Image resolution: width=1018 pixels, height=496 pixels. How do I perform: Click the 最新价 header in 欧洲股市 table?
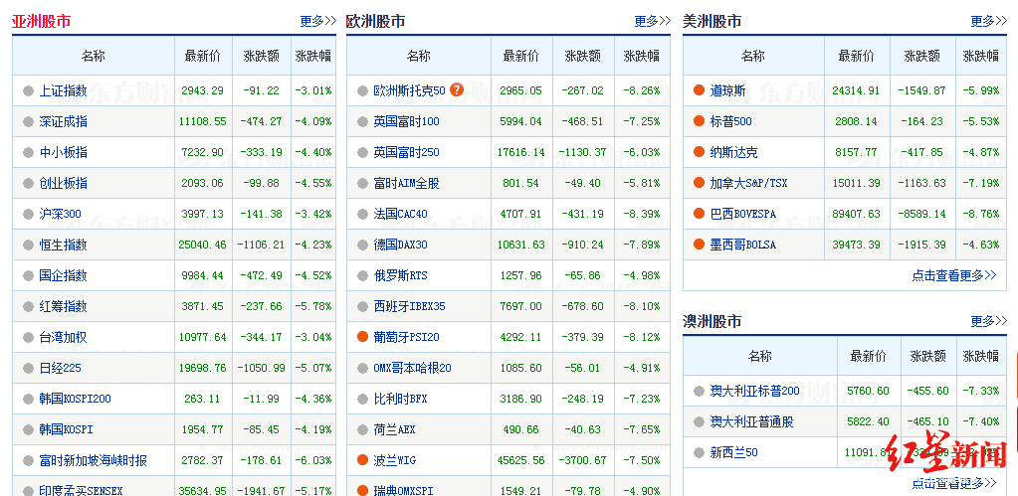coord(520,56)
